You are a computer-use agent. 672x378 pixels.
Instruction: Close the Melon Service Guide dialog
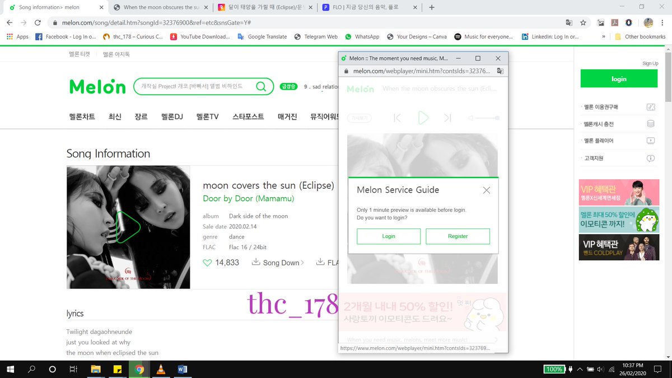(486, 190)
